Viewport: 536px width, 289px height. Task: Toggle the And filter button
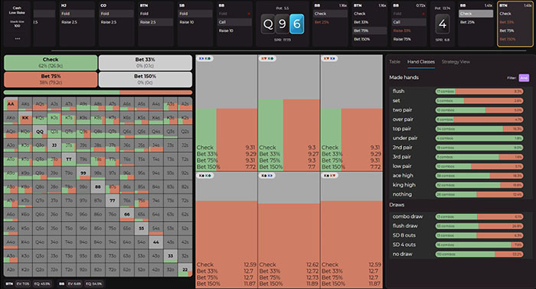tap(524, 78)
